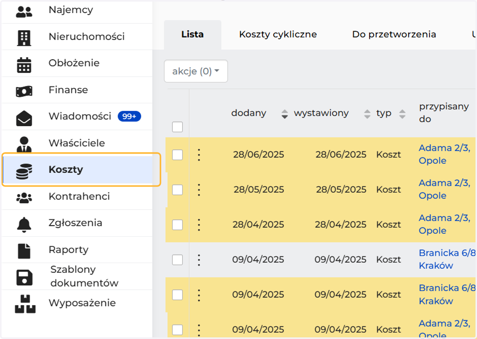Click the Koszty coins icon

tap(24, 171)
